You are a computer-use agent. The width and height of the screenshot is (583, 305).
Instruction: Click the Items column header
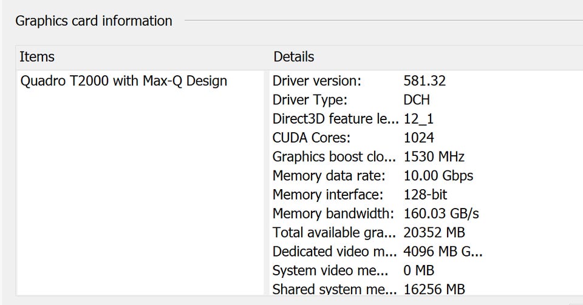pyautogui.click(x=37, y=57)
